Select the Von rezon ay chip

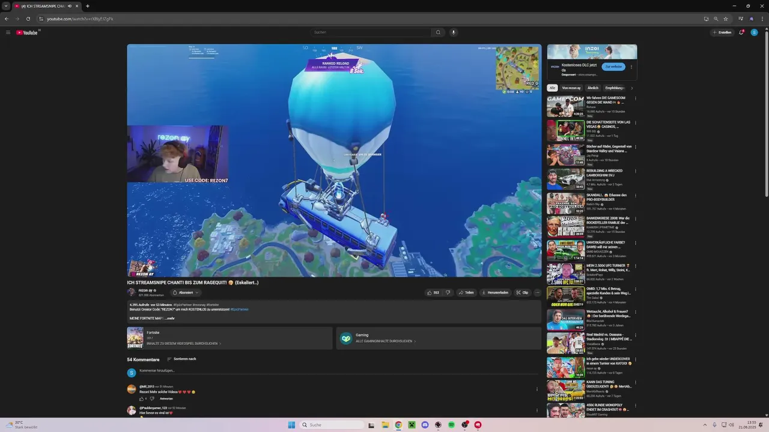point(571,88)
